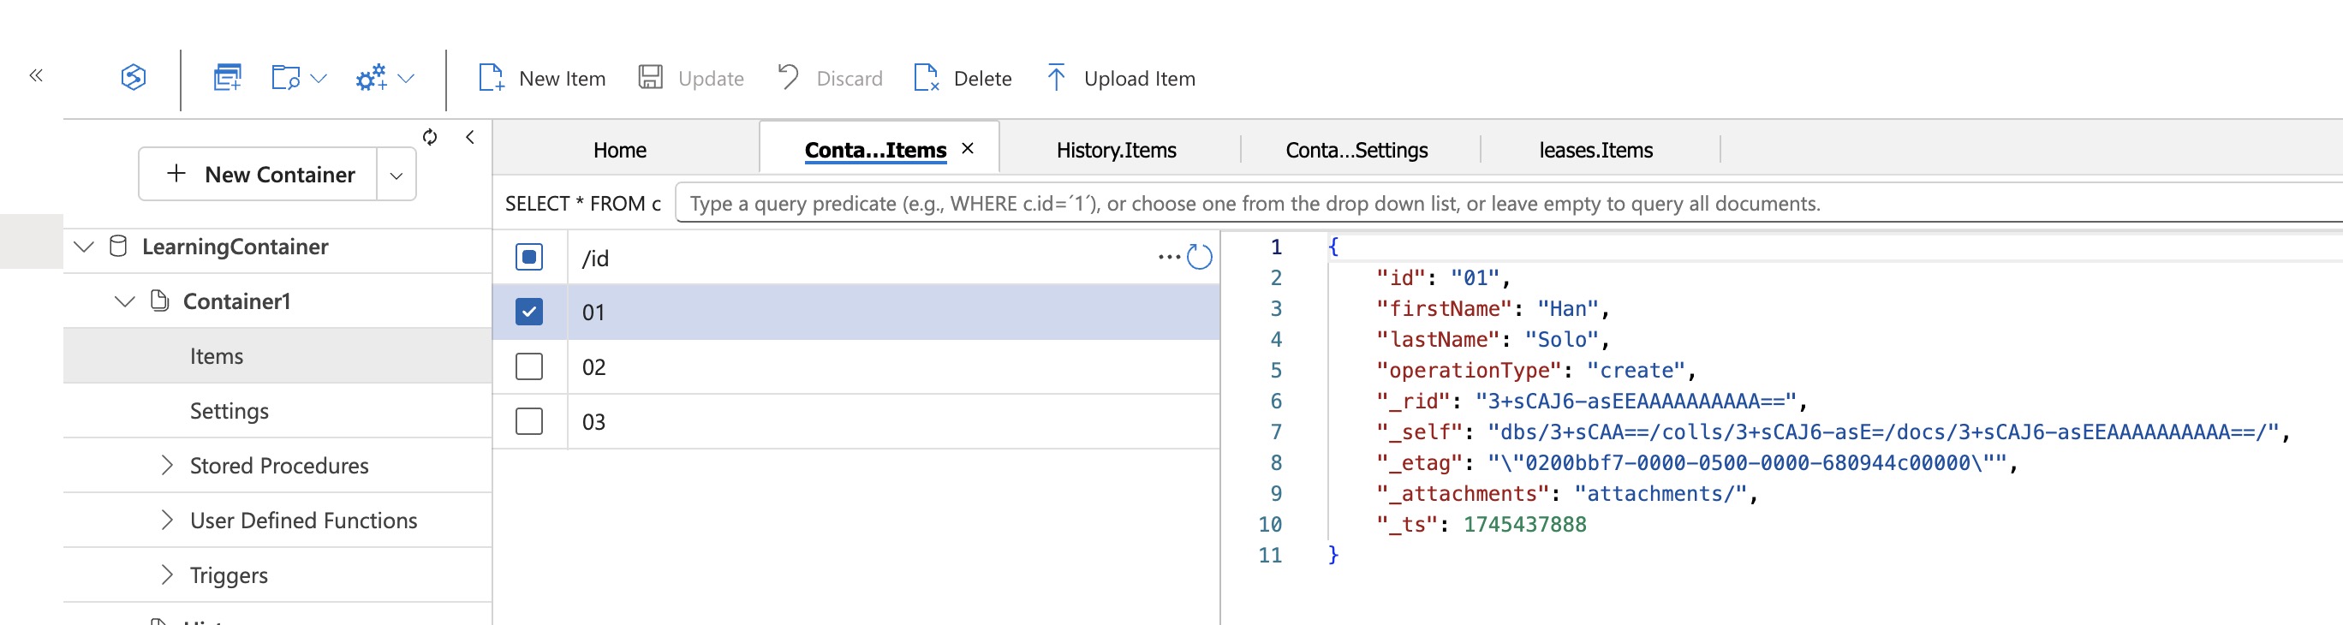
Task: Select the checkbox for item 03
Action: pos(529,421)
